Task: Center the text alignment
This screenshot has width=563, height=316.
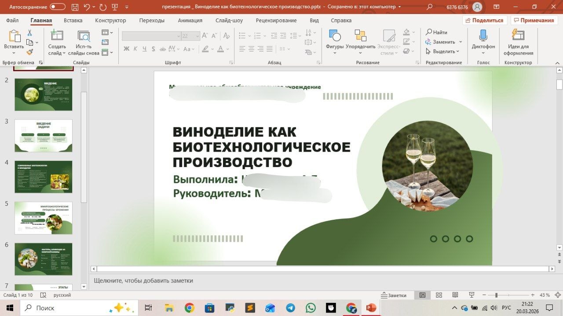Action: tap(251, 49)
